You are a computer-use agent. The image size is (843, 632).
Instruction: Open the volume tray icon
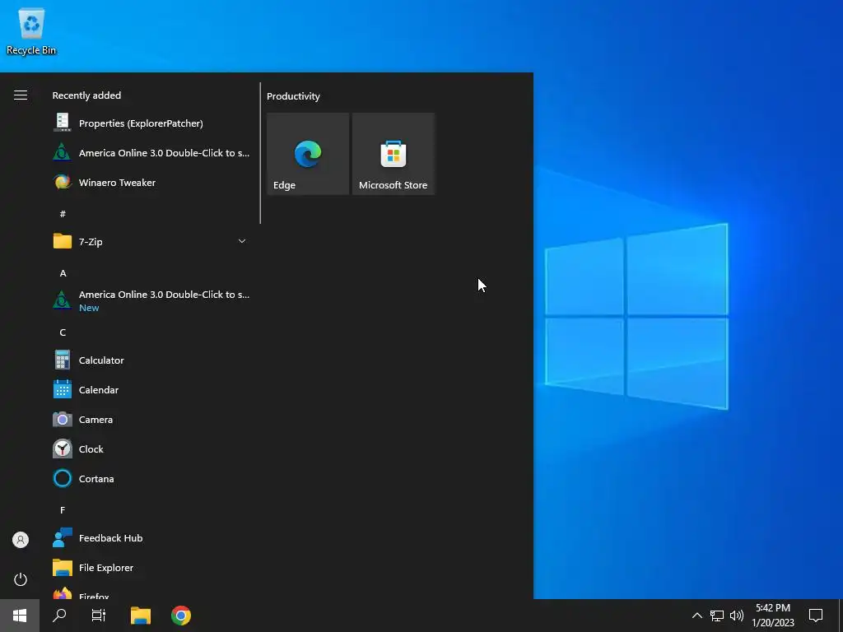pos(737,616)
